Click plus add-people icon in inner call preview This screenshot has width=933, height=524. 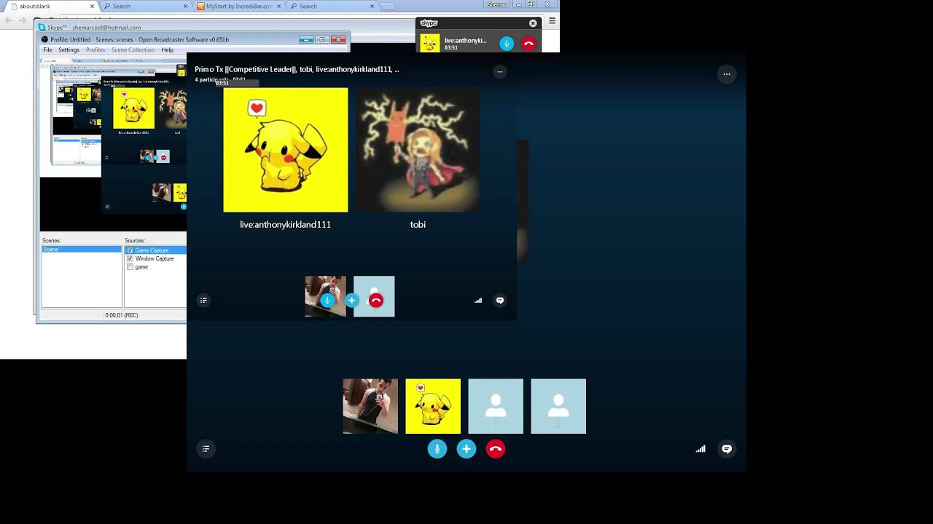coord(351,300)
